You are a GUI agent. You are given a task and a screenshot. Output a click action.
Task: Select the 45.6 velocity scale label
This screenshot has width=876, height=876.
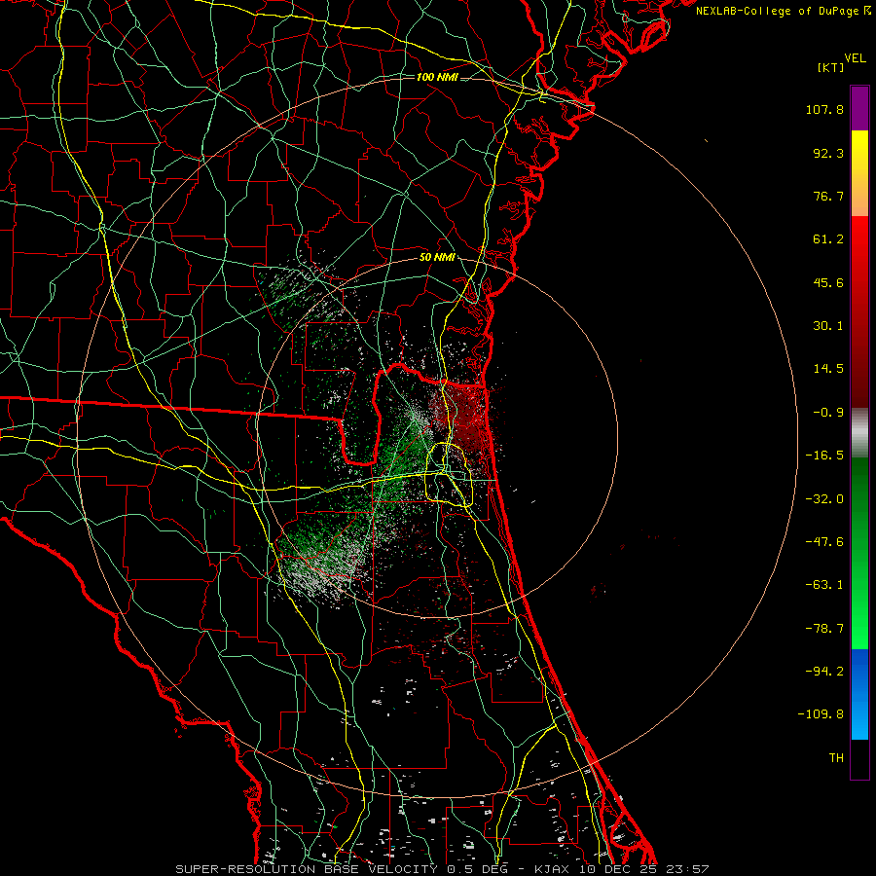pyautogui.click(x=828, y=282)
